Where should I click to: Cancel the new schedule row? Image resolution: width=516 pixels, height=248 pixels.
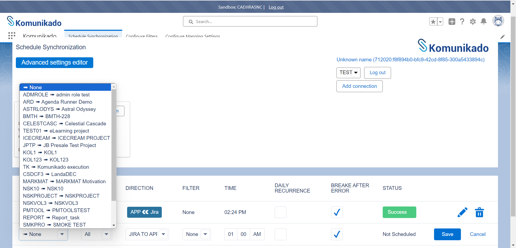[x=478, y=234]
